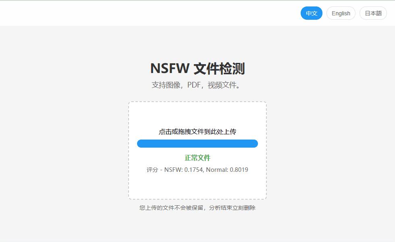Click the blue upload progress bar

click(197, 144)
